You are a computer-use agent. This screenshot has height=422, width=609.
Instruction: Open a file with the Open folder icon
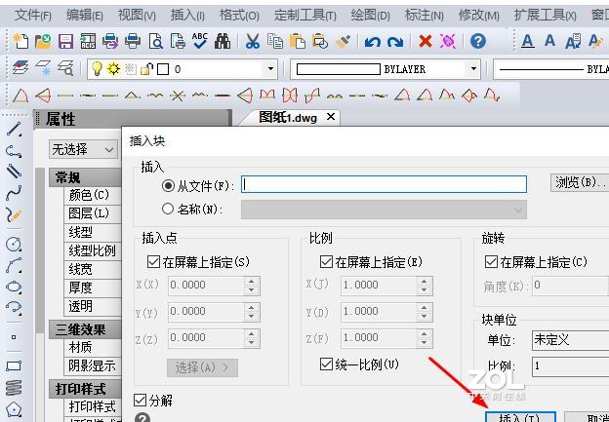(x=43, y=41)
